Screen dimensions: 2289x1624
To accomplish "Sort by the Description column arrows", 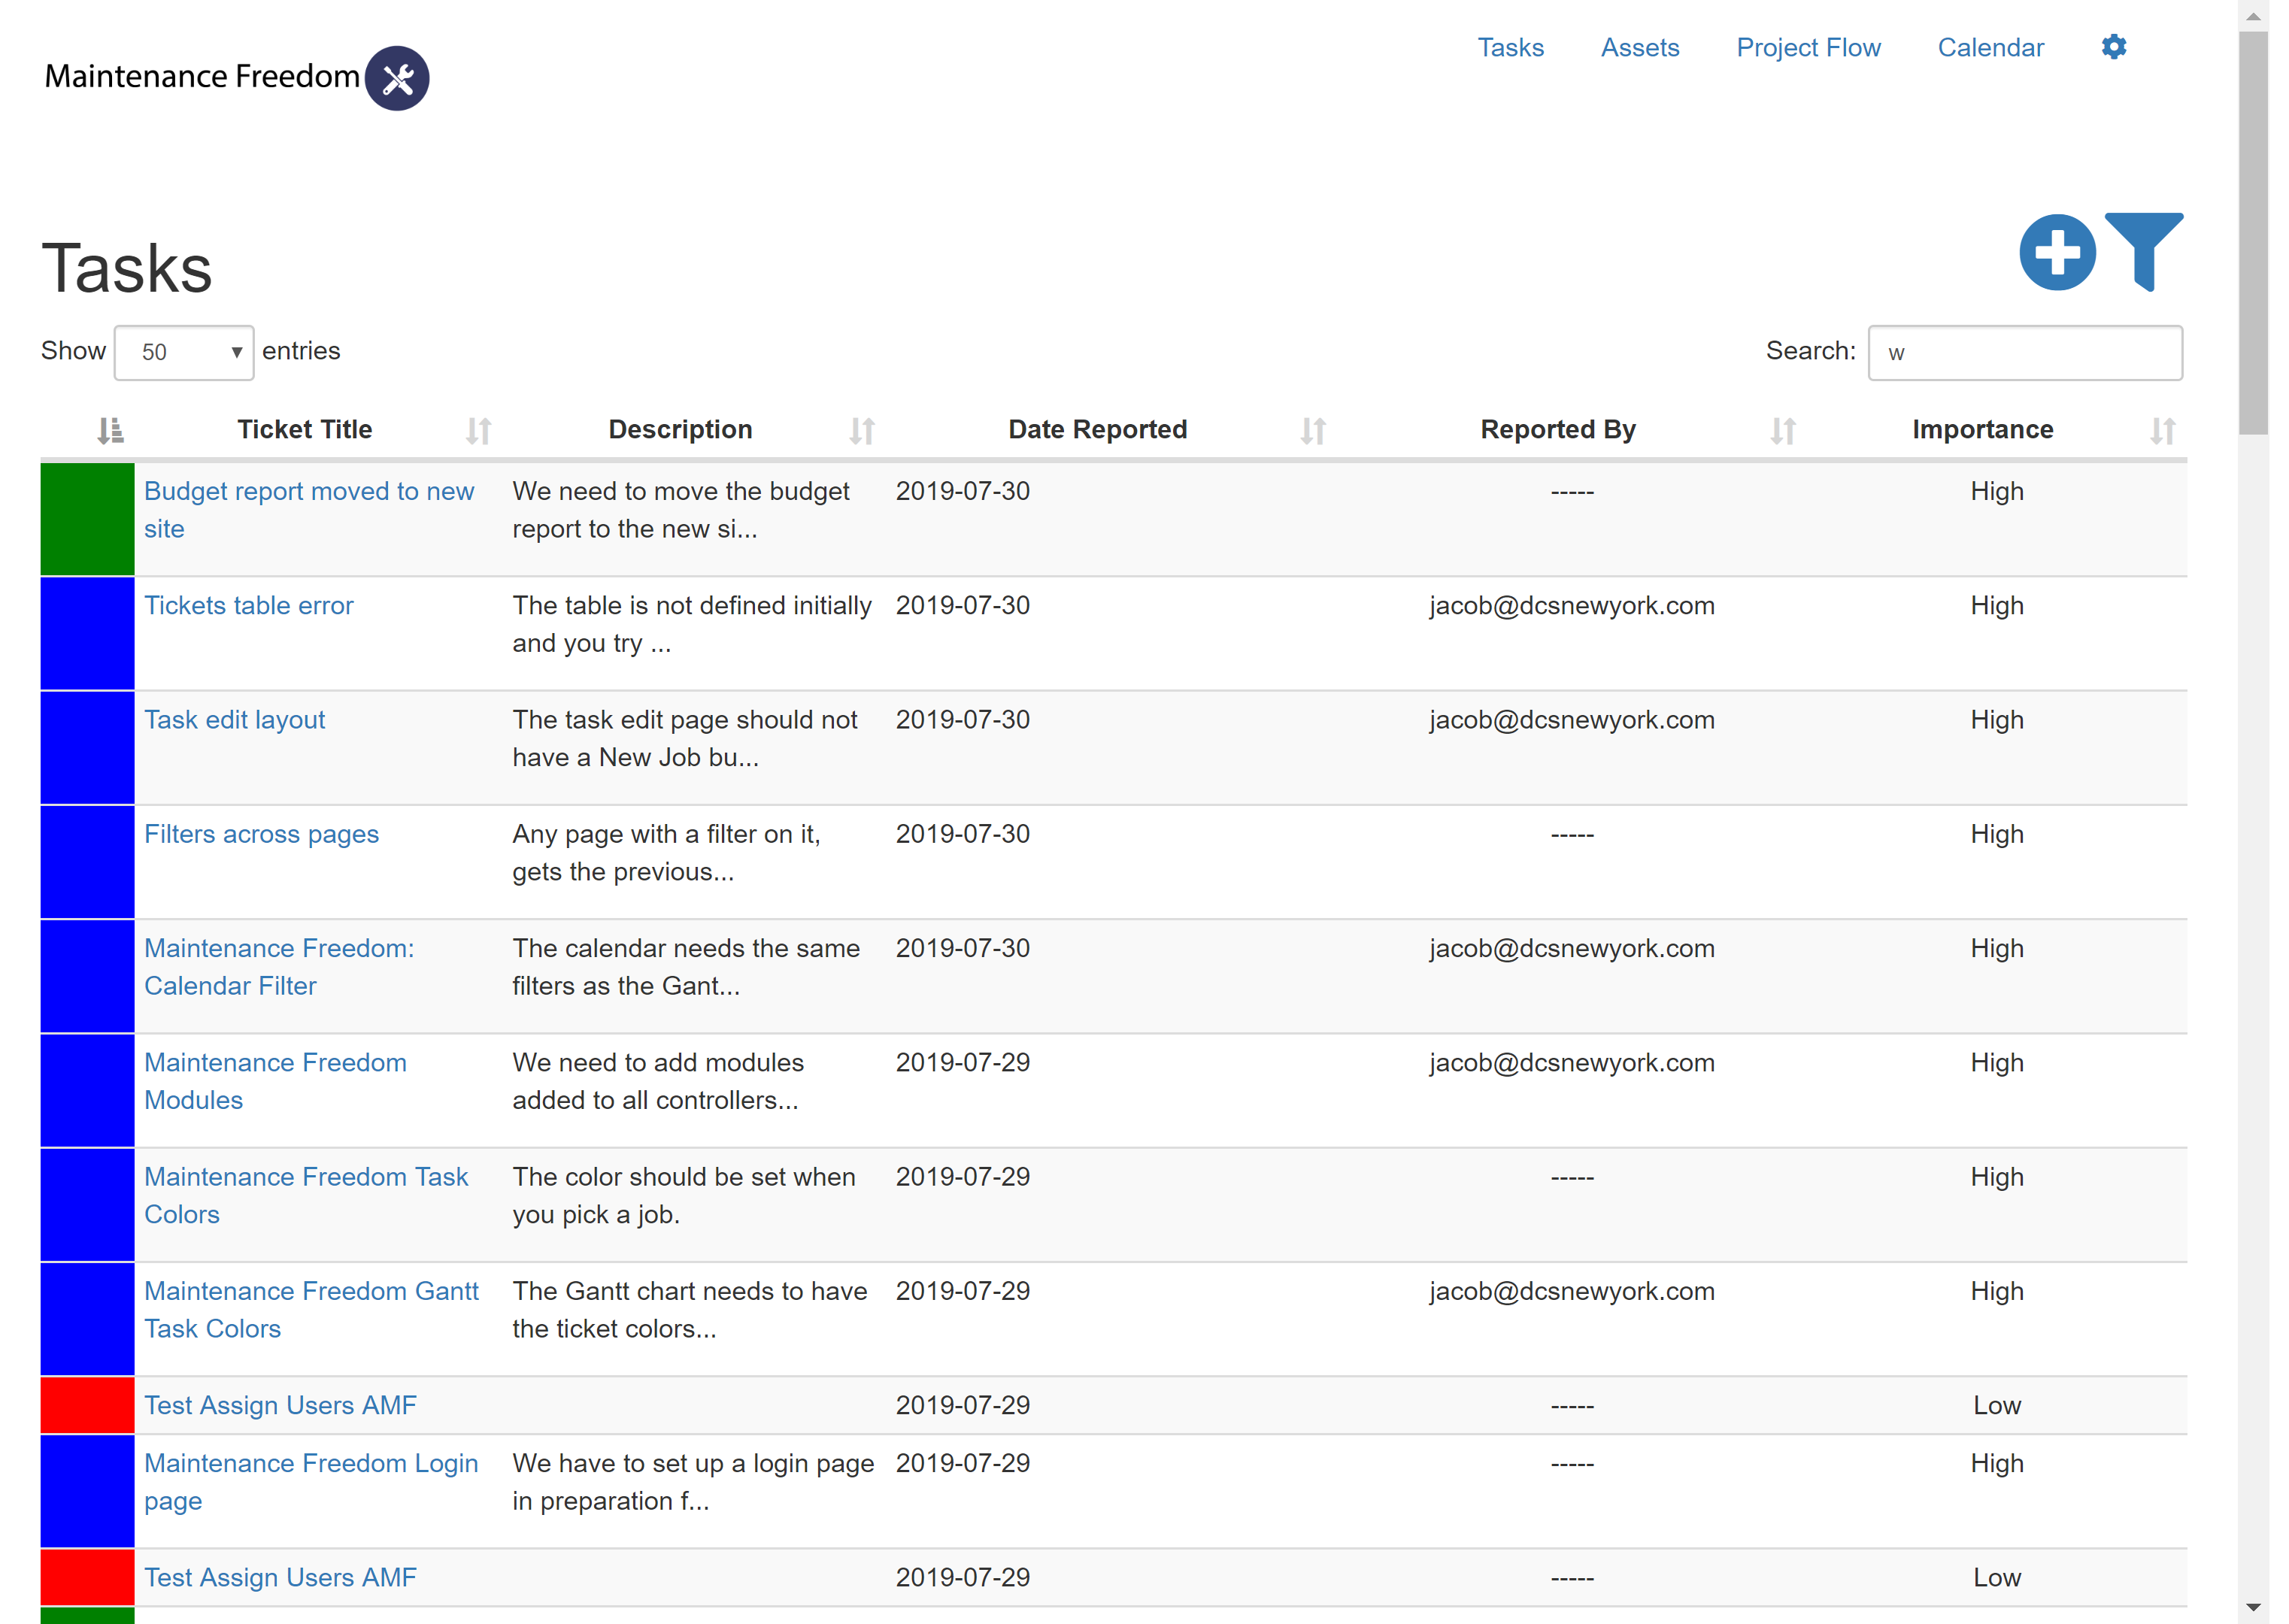I will pos(861,431).
